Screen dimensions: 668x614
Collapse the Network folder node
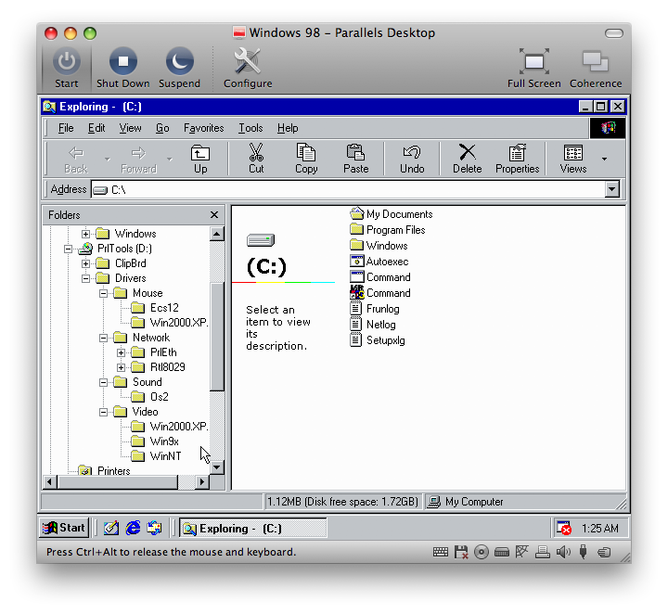pos(103,338)
